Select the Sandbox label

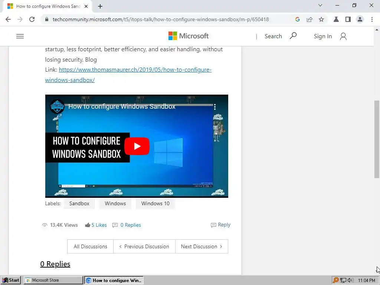(79, 203)
